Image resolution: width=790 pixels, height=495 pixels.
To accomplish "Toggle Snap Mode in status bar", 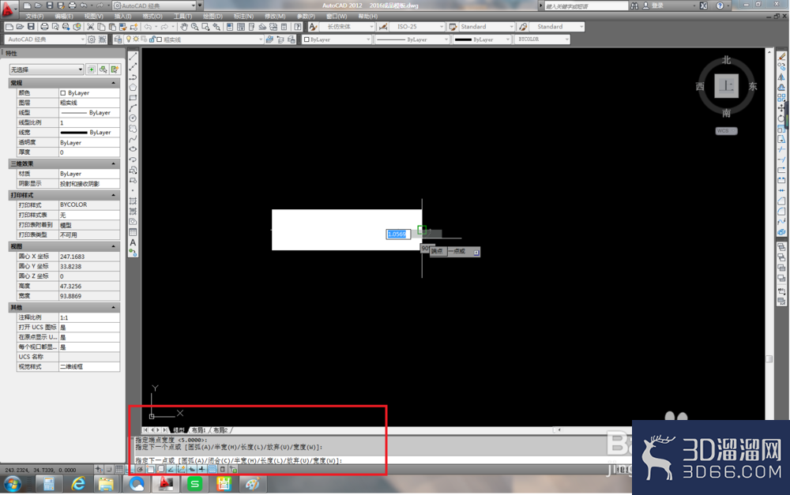I will click(x=109, y=469).
